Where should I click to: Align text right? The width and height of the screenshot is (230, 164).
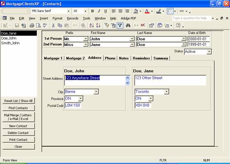tap(127, 11)
